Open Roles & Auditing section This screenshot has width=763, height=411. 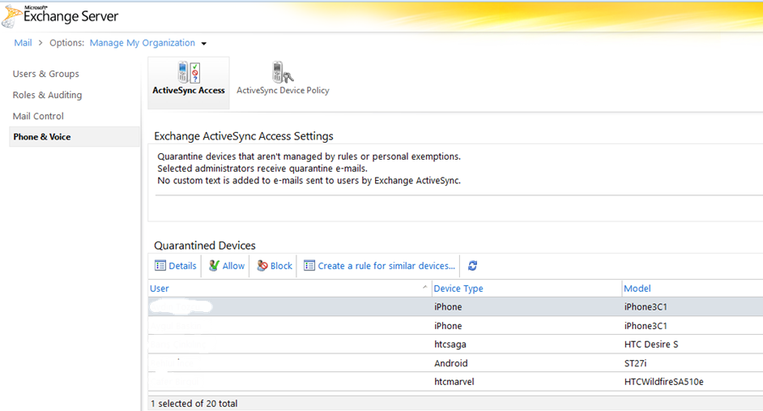47,95
